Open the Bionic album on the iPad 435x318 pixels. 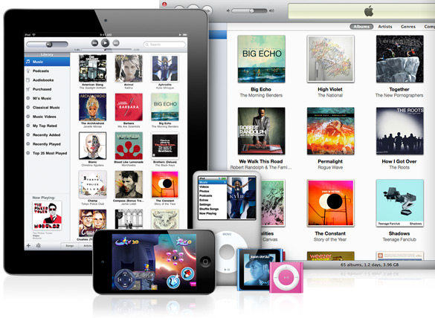coord(93,146)
